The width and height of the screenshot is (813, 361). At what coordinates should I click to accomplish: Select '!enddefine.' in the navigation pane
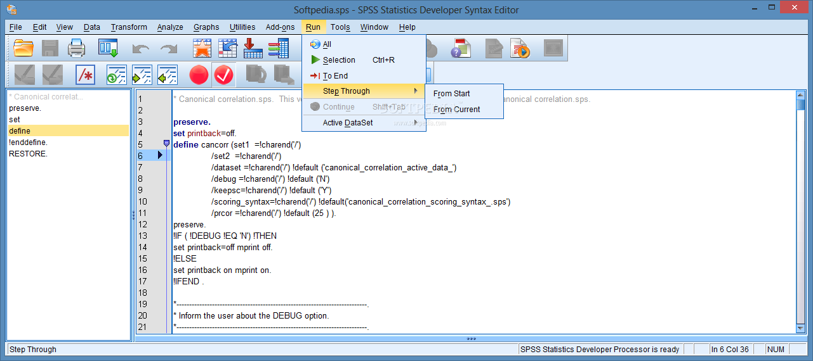click(68, 142)
